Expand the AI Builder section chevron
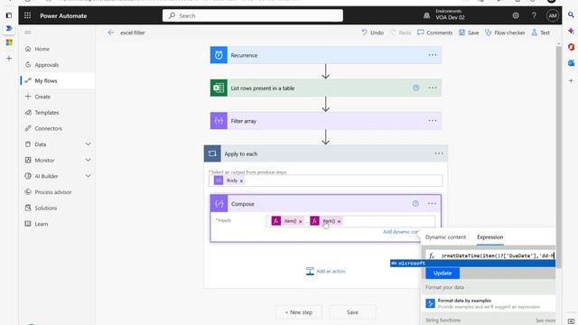This screenshot has height=325, width=578. 89,176
